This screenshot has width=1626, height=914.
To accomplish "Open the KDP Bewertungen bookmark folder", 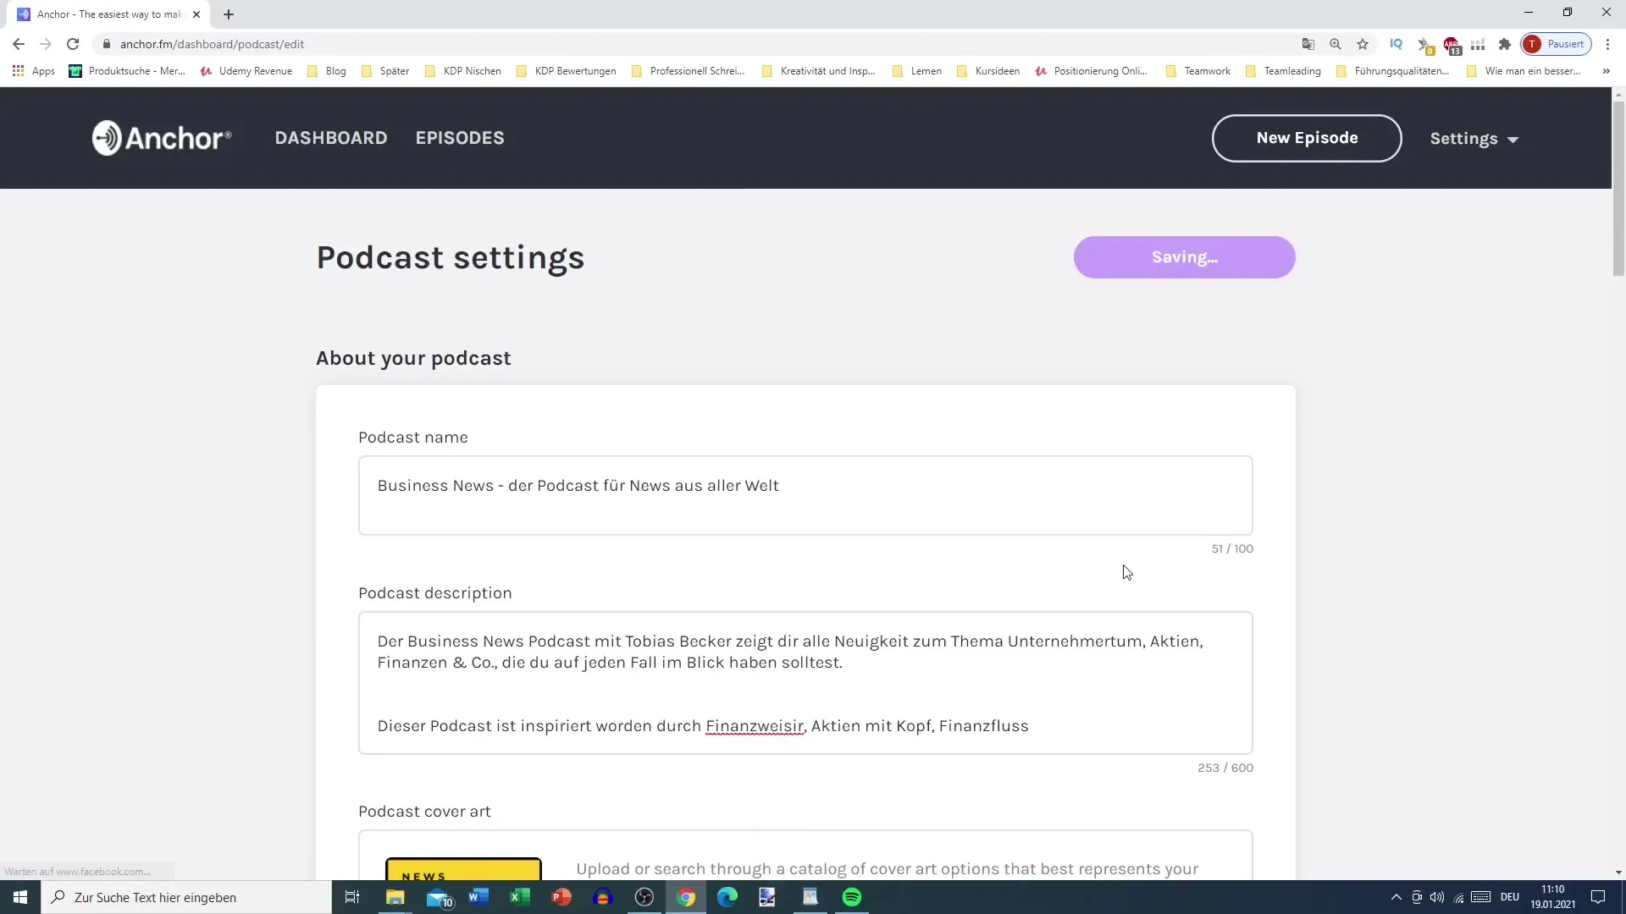I will click(566, 71).
